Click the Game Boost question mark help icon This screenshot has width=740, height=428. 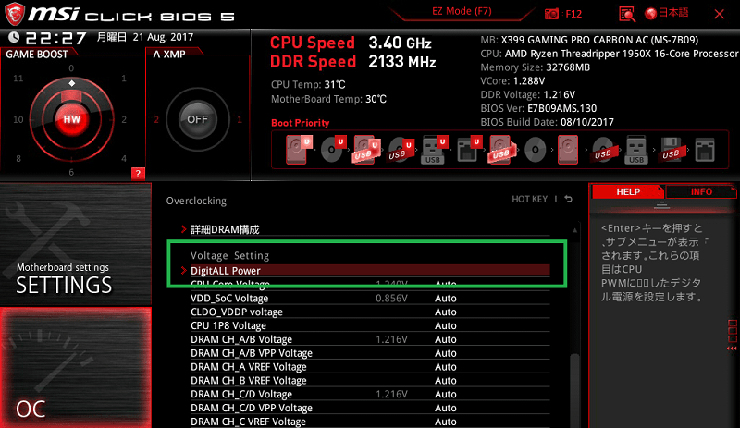pos(138,174)
